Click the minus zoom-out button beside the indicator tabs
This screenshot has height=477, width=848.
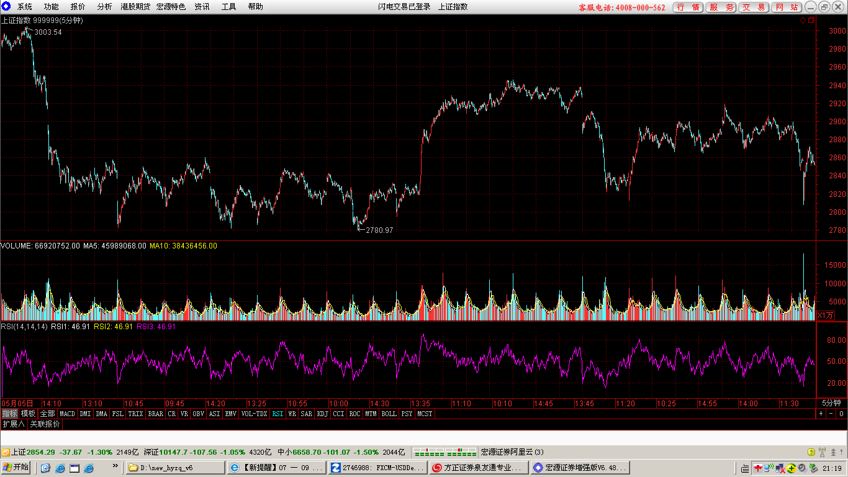coord(831,414)
